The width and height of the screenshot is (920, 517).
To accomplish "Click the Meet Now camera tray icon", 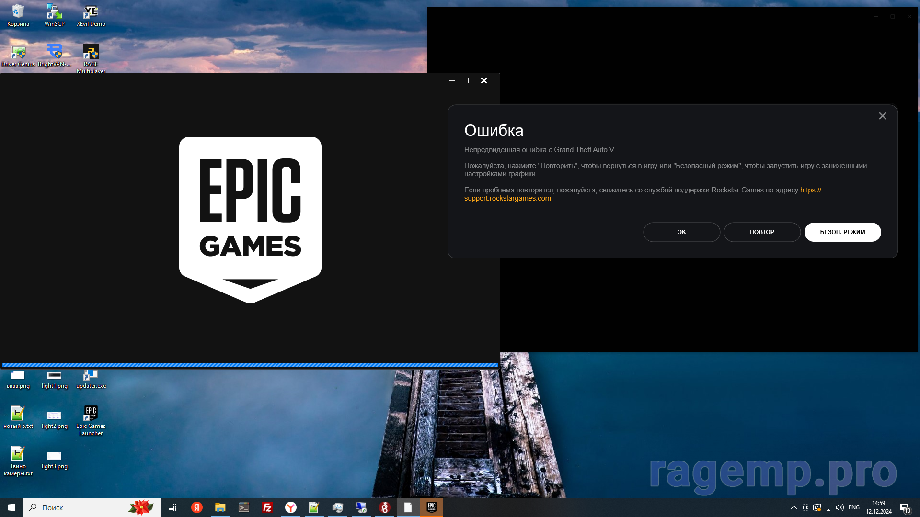I will pyautogui.click(x=805, y=507).
